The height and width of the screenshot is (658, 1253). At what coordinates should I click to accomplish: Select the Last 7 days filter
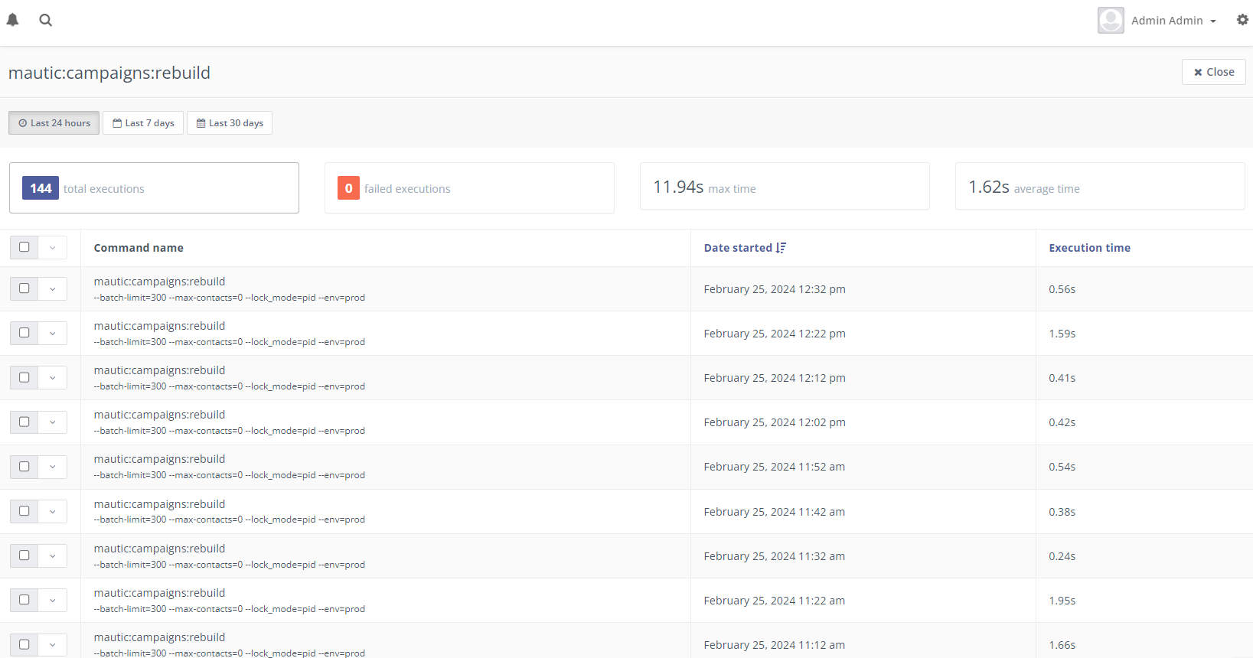tap(143, 123)
